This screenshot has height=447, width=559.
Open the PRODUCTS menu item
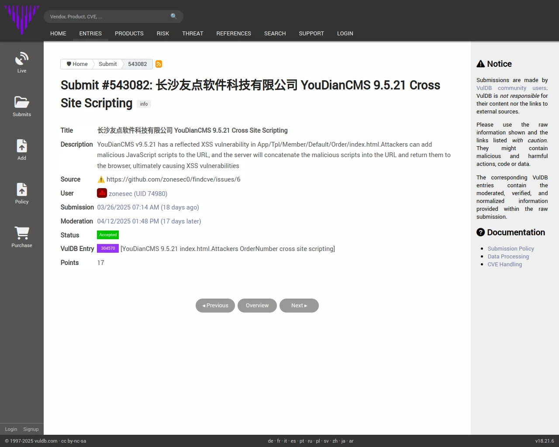click(129, 34)
